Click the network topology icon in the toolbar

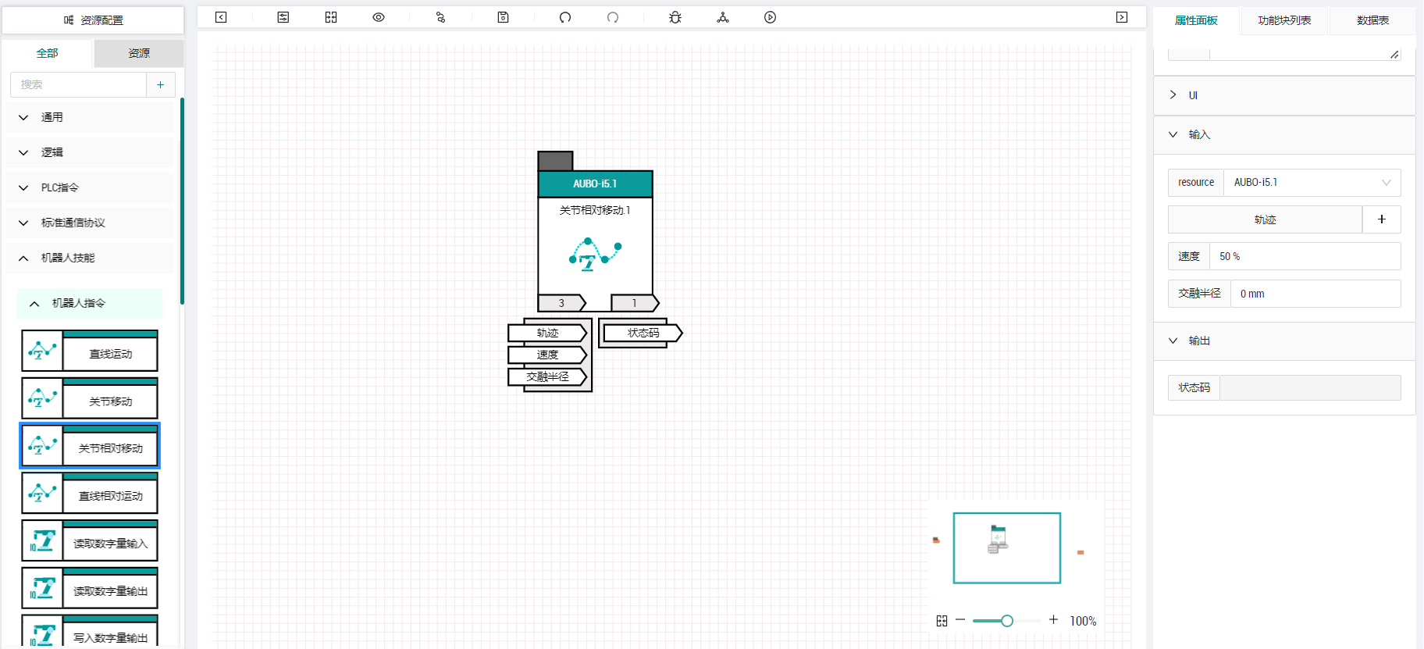723,17
